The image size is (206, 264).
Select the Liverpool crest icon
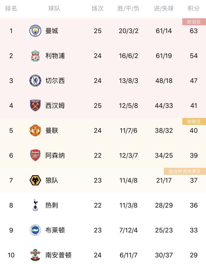point(35,56)
